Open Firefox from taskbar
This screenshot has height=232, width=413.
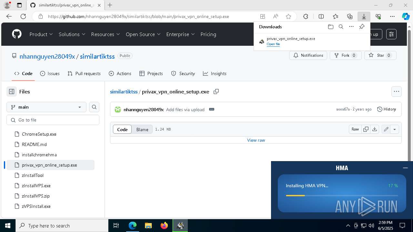pyautogui.click(x=164, y=226)
